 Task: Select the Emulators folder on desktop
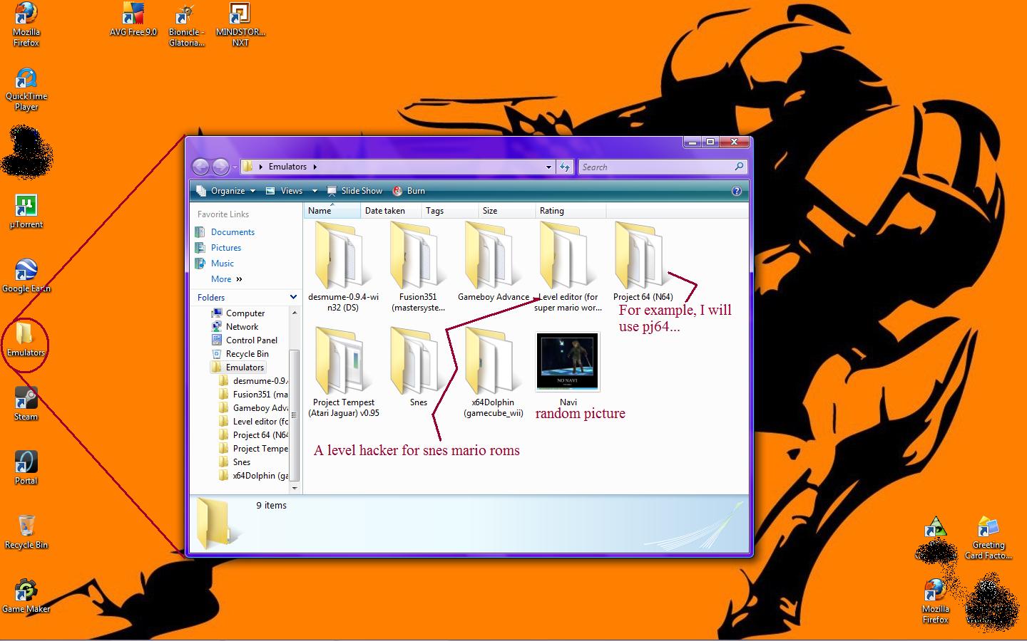pos(26,340)
